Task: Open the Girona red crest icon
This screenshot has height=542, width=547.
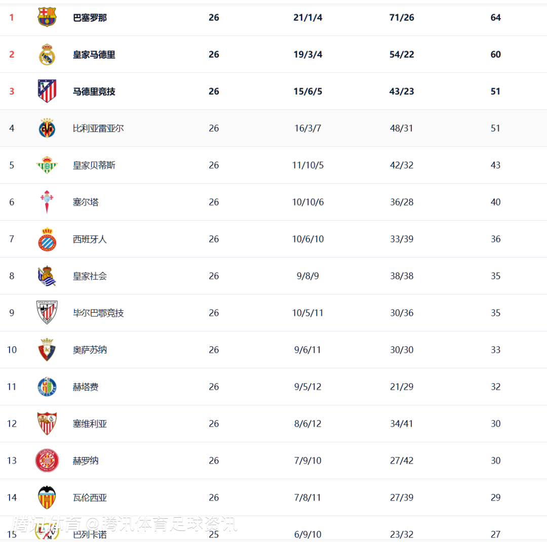Action: pyautogui.click(x=47, y=461)
